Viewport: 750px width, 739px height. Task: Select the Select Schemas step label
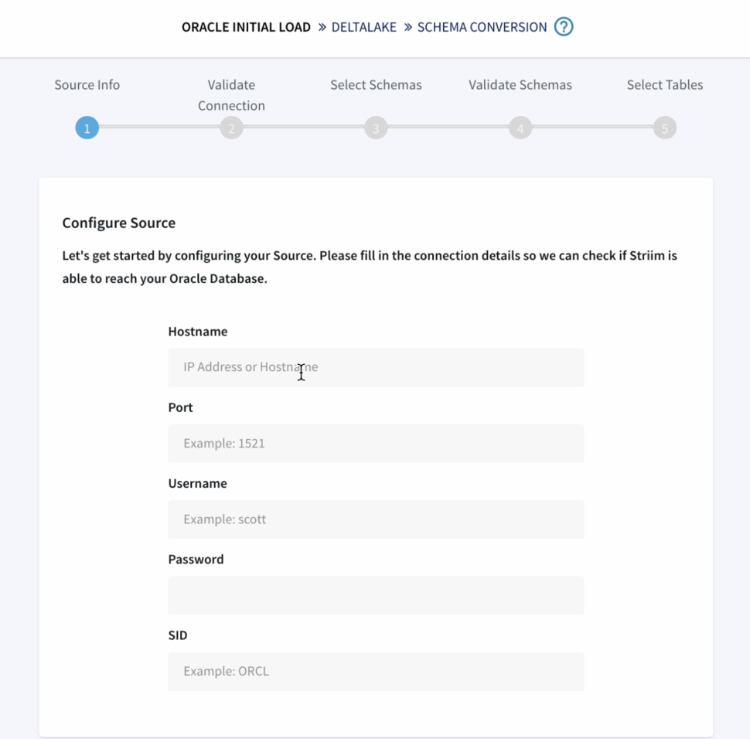point(376,85)
